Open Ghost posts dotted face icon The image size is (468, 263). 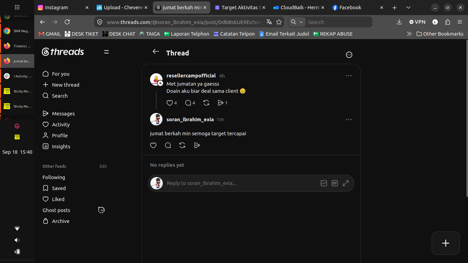pyautogui.click(x=101, y=210)
